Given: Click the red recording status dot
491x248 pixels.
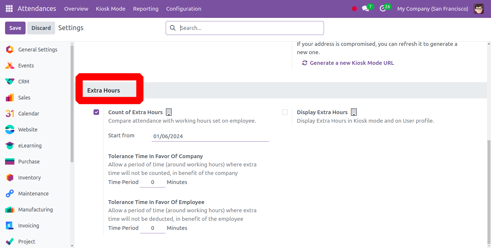Looking at the screenshot, I should click(x=354, y=9).
